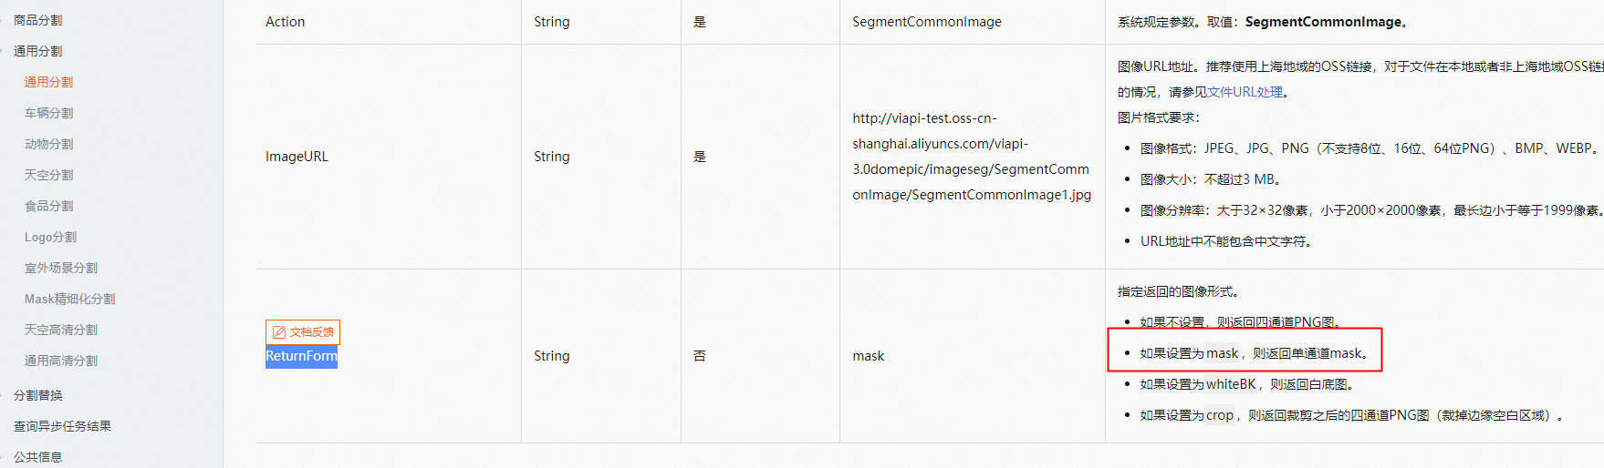Click the ImageURL sample URL text

(972, 157)
